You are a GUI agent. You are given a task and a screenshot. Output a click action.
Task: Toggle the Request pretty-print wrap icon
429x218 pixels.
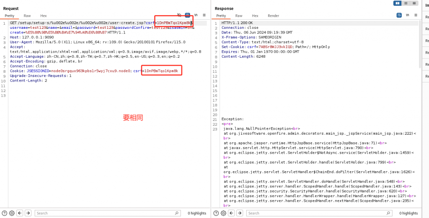187,15
